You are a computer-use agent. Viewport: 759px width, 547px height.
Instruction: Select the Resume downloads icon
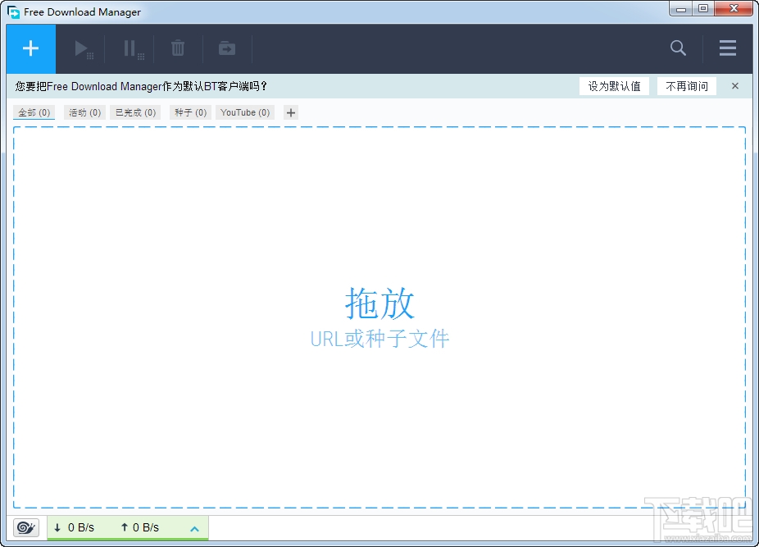[81, 48]
